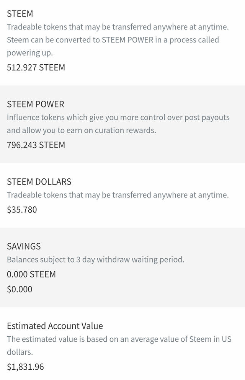245x380 pixels.
Task: Click the SAVINGS section heading
Action: (24, 246)
